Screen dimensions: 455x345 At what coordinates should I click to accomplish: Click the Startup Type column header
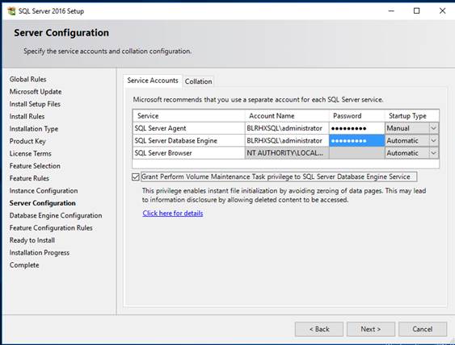(412, 116)
